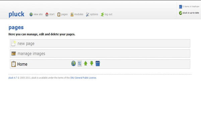This screenshot has width=201, height=134.
Task: Open the modules menu item
Action: (77, 14)
